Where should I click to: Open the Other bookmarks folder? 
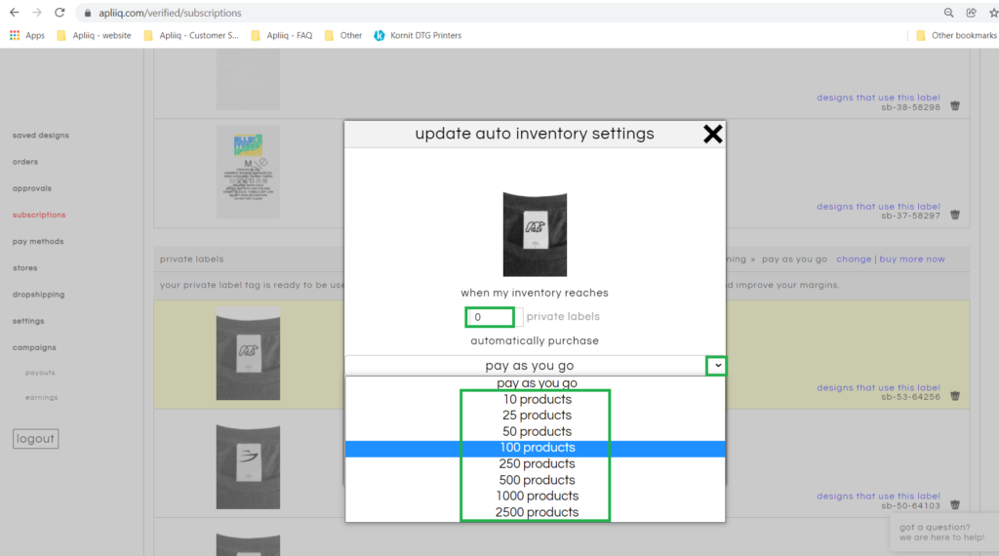956,36
